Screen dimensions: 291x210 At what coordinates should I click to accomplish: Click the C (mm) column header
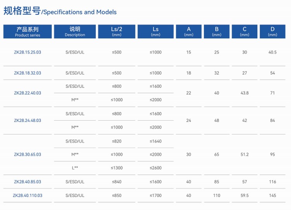coord(244,31)
